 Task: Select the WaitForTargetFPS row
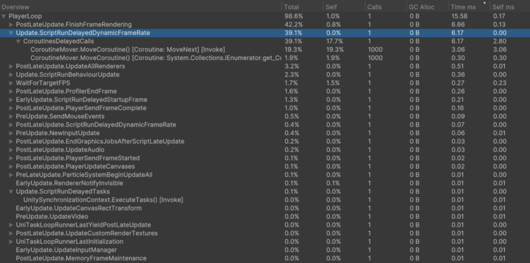(x=265, y=83)
